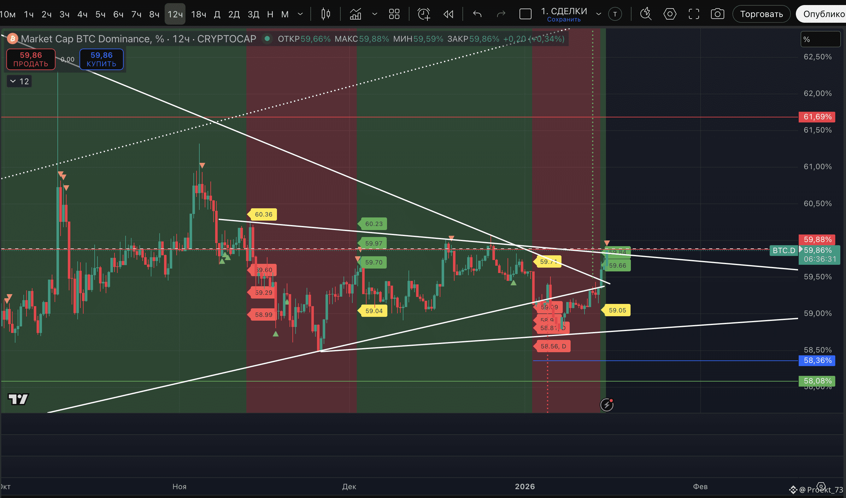The height and width of the screenshot is (498, 846).
Task: Expand the more timeframes dropdown arrow
Action: tap(301, 14)
